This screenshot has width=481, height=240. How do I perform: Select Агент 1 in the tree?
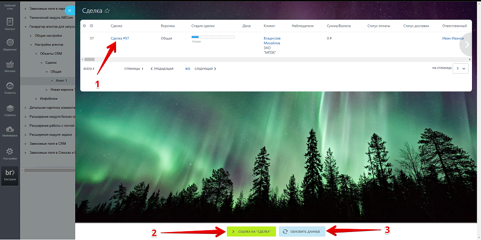click(61, 81)
